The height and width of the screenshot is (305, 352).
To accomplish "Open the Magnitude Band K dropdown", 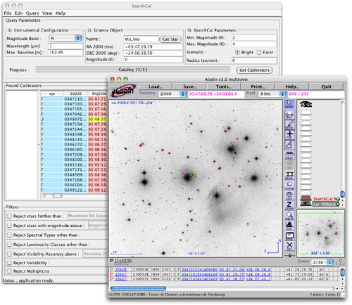I will tap(65, 38).
